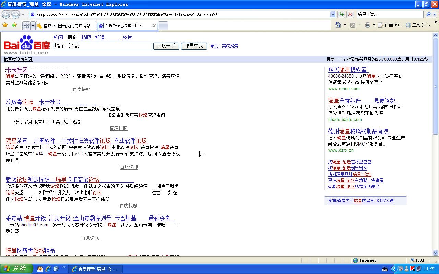This screenshot has height=274, width=439.
Task: Click the 结果中找 button
Action: (194, 46)
